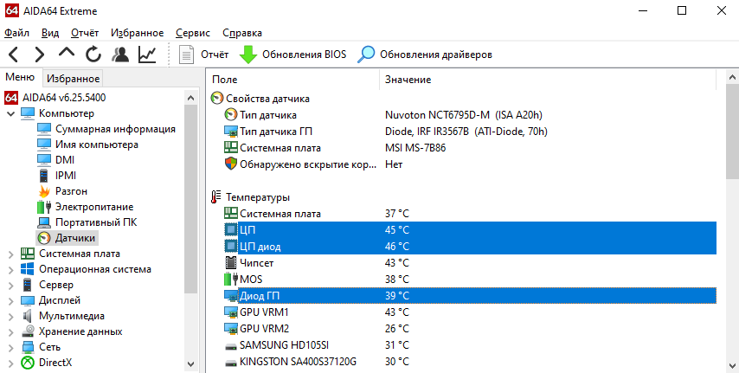Expand the Дисплей tree node
The image size is (739, 373).
click(11, 300)
